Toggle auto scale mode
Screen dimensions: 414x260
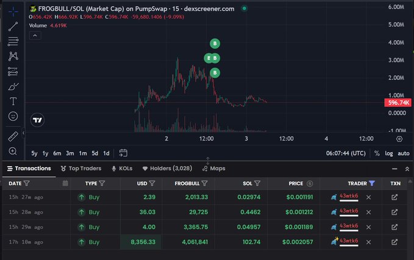[x=404, y=153]
